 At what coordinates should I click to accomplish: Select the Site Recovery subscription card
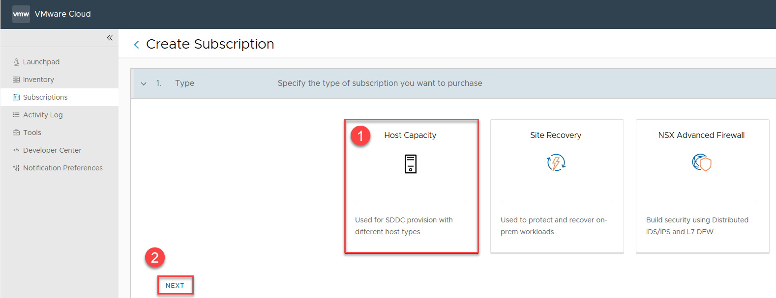point(556,187)
